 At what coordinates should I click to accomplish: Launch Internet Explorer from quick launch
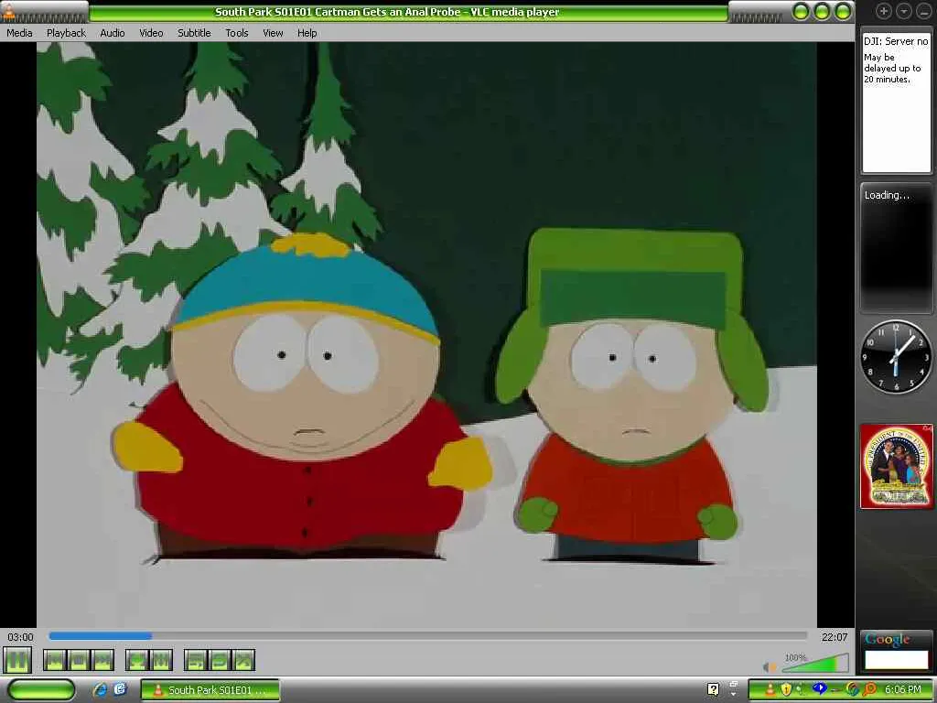(x=101, y=689)
